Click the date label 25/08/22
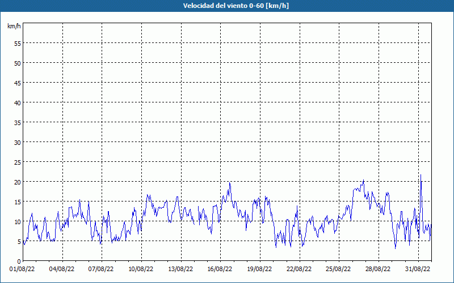The width and height of the screenshot is (454, 283). (x=338, y=269)
